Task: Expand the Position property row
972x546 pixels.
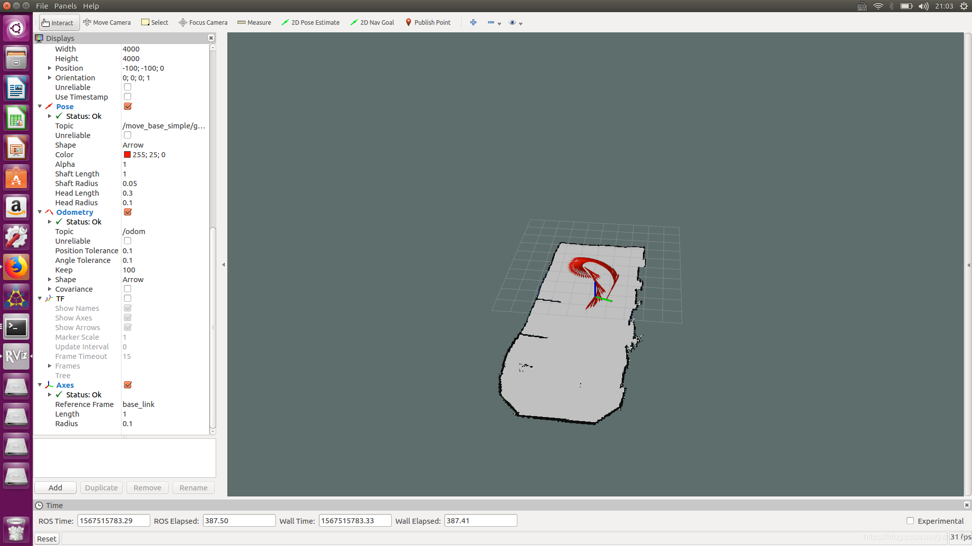Action: [x=50, y=68]
